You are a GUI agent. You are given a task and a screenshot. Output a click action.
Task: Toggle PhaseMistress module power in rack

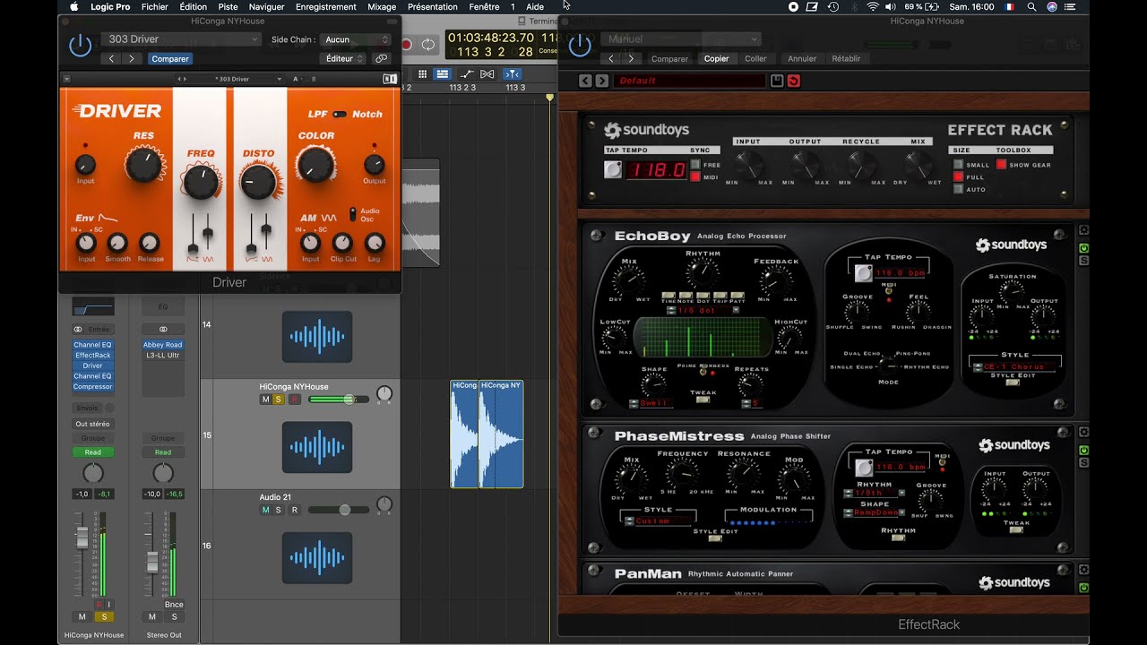point(1083,450)
